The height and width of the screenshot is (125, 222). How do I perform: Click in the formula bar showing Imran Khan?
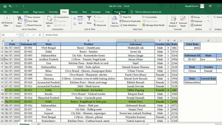pos(133,35)
